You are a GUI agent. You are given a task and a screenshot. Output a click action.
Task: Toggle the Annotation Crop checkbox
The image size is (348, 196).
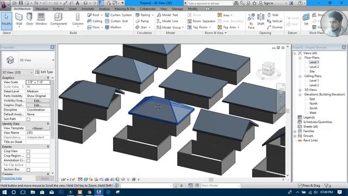[28, 161]
